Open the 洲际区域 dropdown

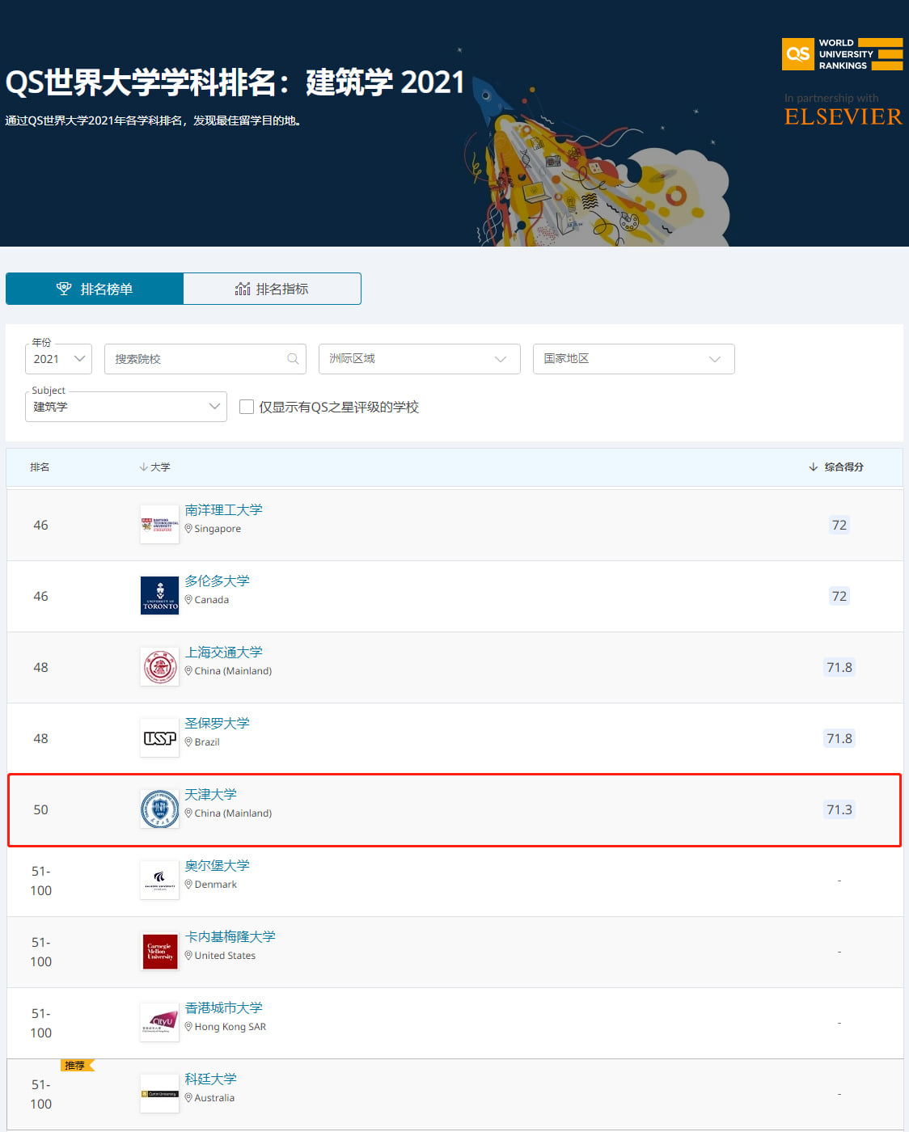(419, 359)
